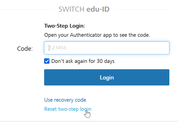The height and width of the screenshot is (122, 178).
Task: Click the word "Login" on the button
Action: 107,77
